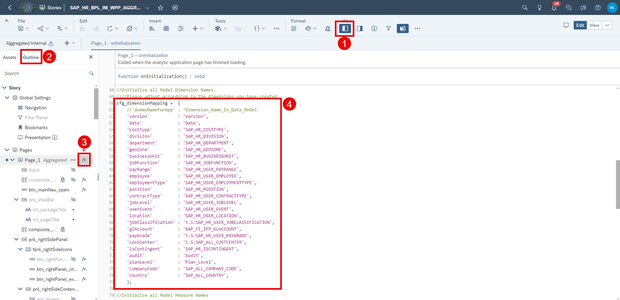Switch to the Assets tab
This screenshot has height=300, width=620.
(x=9, y=57)
